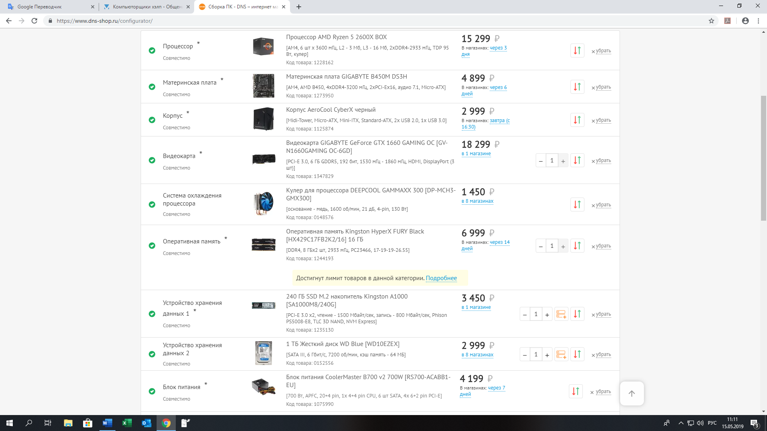
Task: Open Chrome profile account icon
Action: pyautogui.click(x=745, y=21)
